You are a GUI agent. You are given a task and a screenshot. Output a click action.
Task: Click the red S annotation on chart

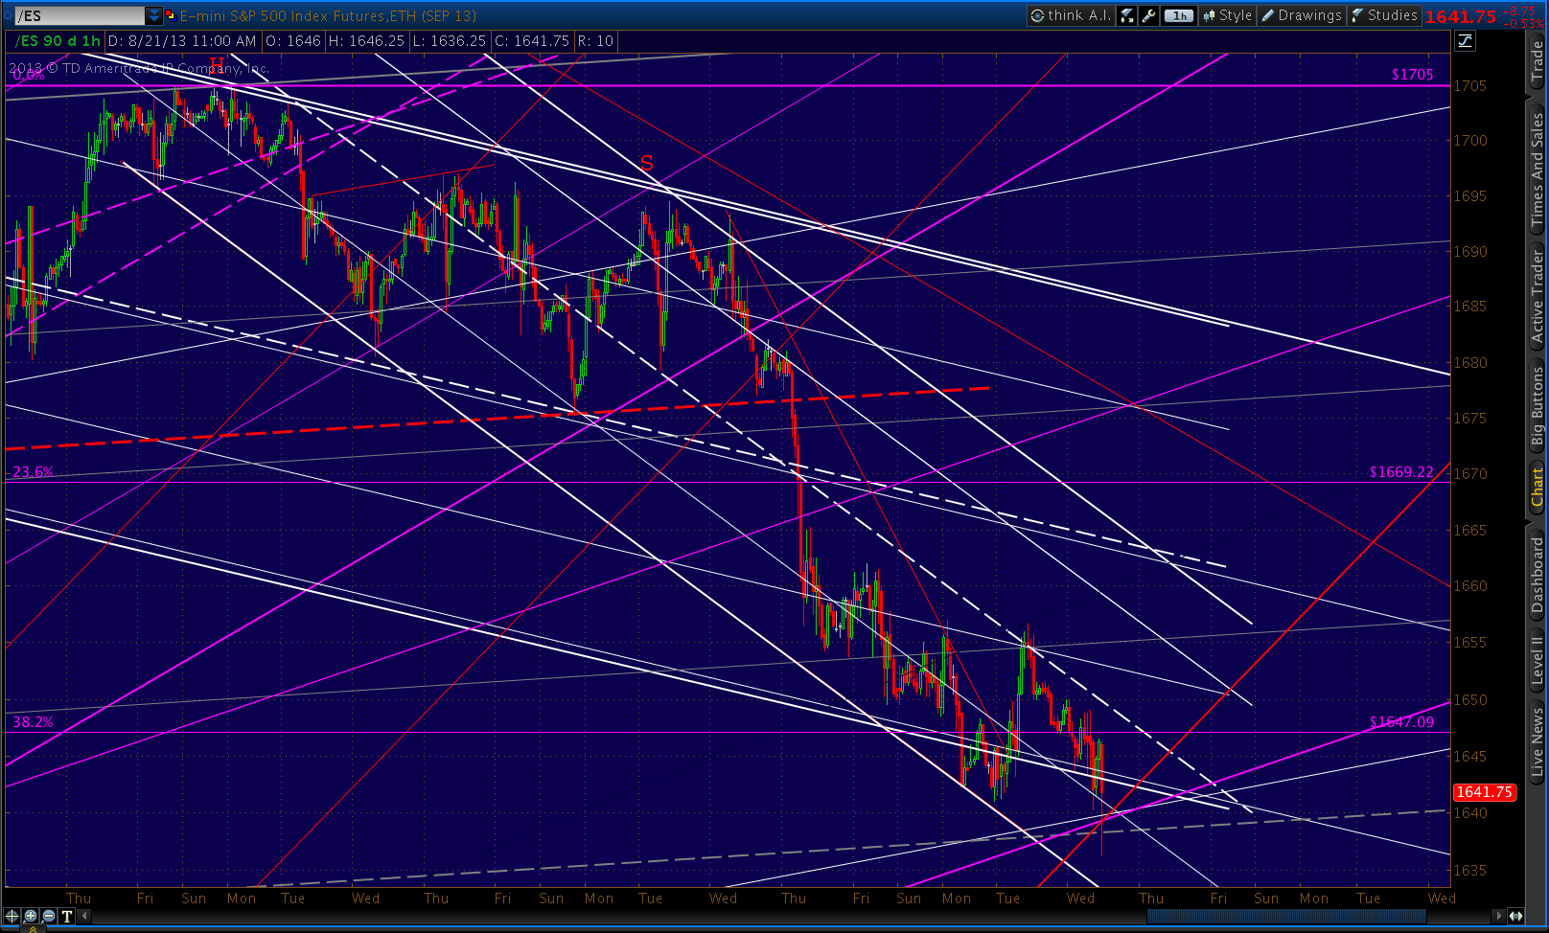[x=647, y=164]
